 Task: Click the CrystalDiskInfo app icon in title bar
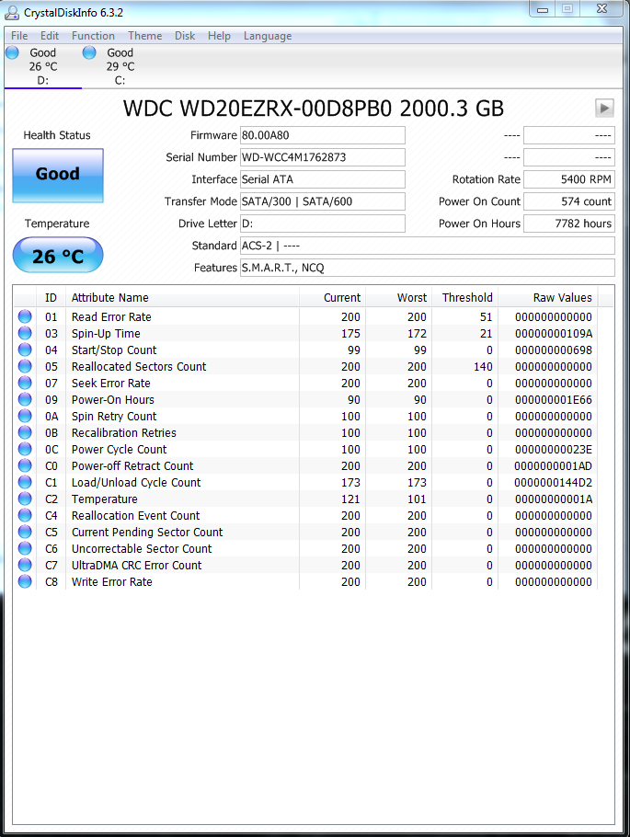click(x=12, y=12)
